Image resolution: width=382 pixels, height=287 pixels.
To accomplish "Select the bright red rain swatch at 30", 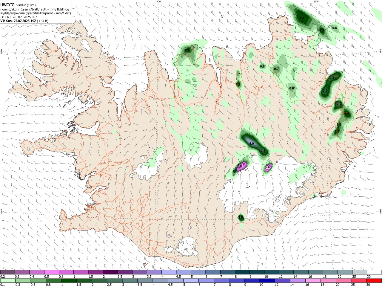I will pos(374,280).
